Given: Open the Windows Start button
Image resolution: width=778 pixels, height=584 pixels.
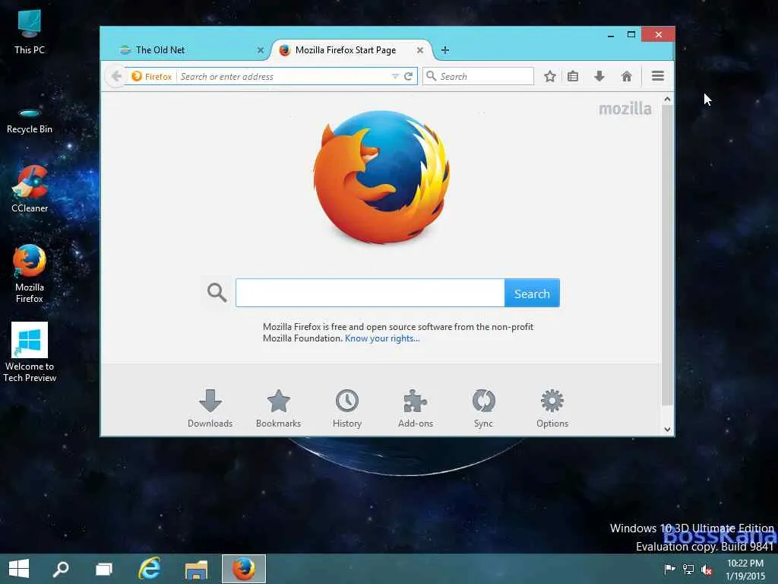Looking at the screenshot, I should point(19,569).
